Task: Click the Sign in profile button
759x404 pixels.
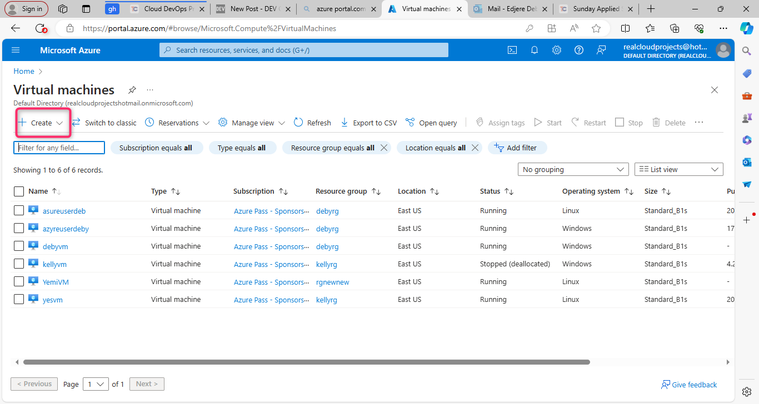Action: tap(27, 9)
